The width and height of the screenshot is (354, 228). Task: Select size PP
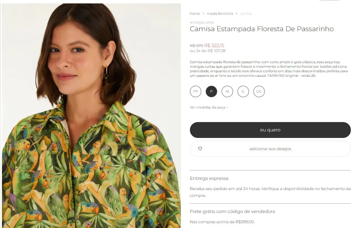click(x=195, y=91)
